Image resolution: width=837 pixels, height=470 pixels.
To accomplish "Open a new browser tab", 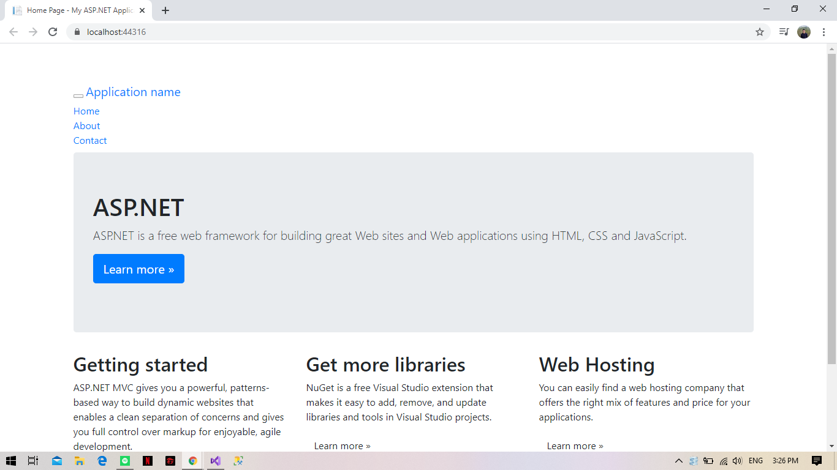I will pyautogui.click(x=165, y=10).
